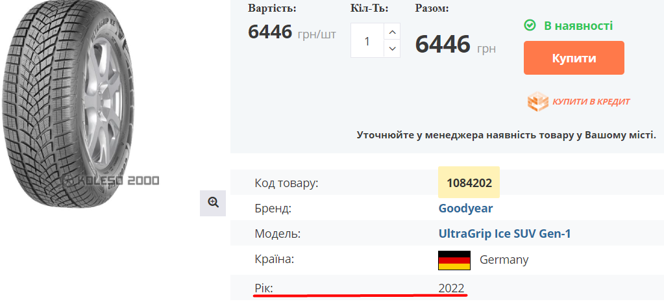Viewport: 664px width, 304px height.
Task: Decrease quantity with the down arrow
Action: (392, 49)
